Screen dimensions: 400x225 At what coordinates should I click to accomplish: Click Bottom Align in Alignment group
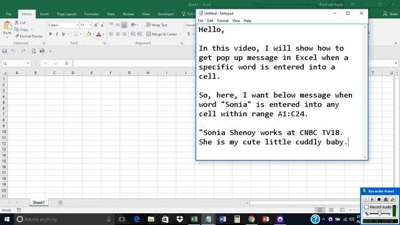[124, 25]
